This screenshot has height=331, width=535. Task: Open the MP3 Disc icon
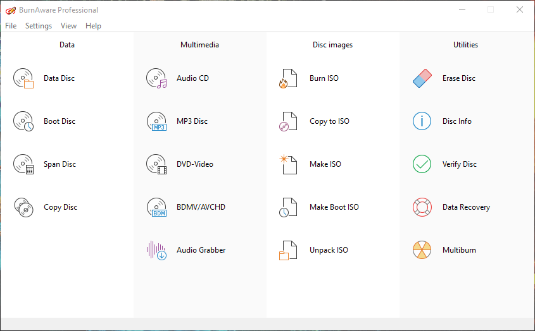pyautogui.click(x=156, y=121)
